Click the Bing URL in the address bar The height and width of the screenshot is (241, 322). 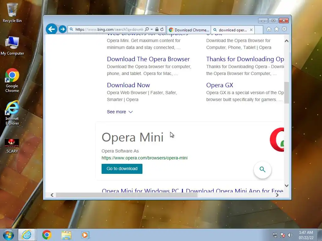[x=109, y=29]
